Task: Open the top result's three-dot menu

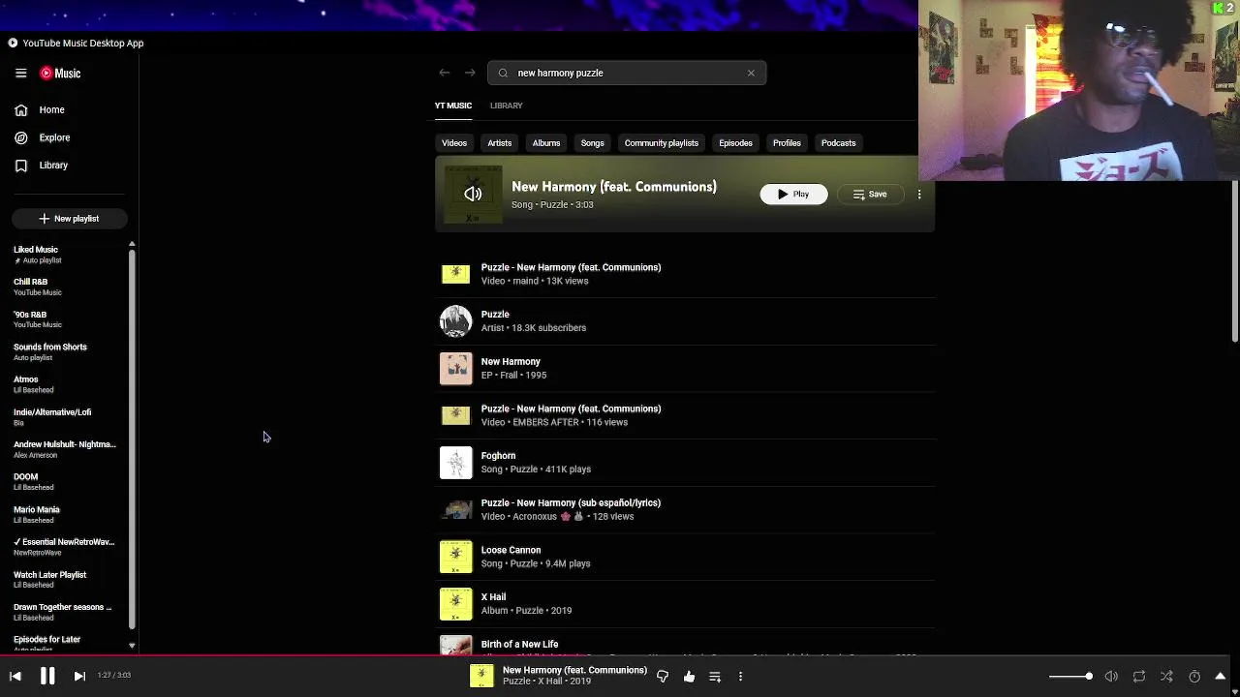Action: (x=919, y=195)
